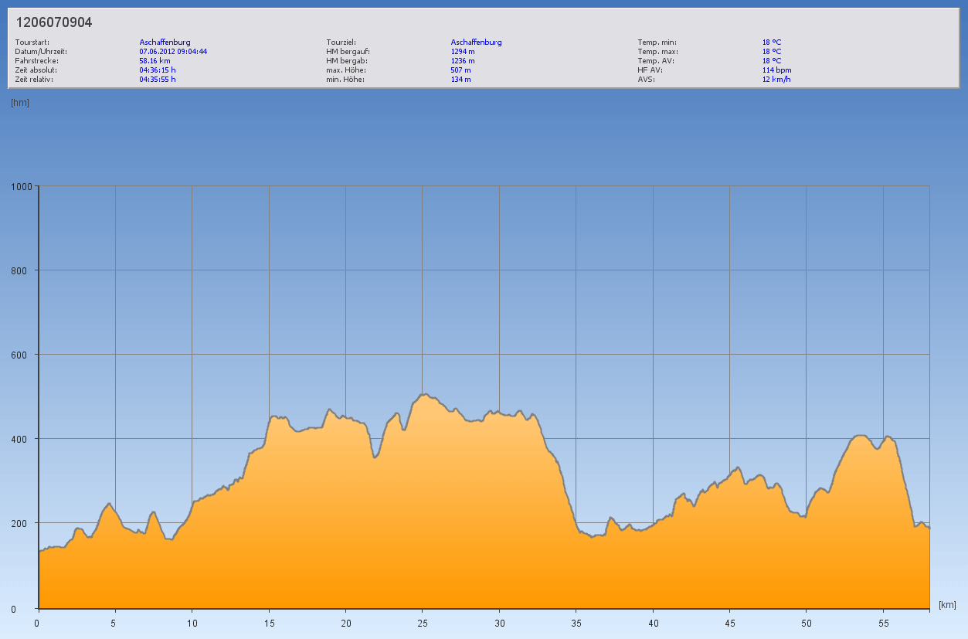The image size is (968, 639).
Task: Select the 55 km tick on distance axis
Action: (x=884, y=623)
